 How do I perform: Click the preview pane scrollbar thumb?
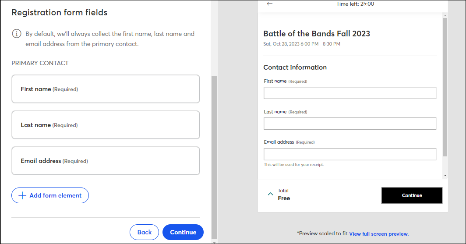point(445,87)
